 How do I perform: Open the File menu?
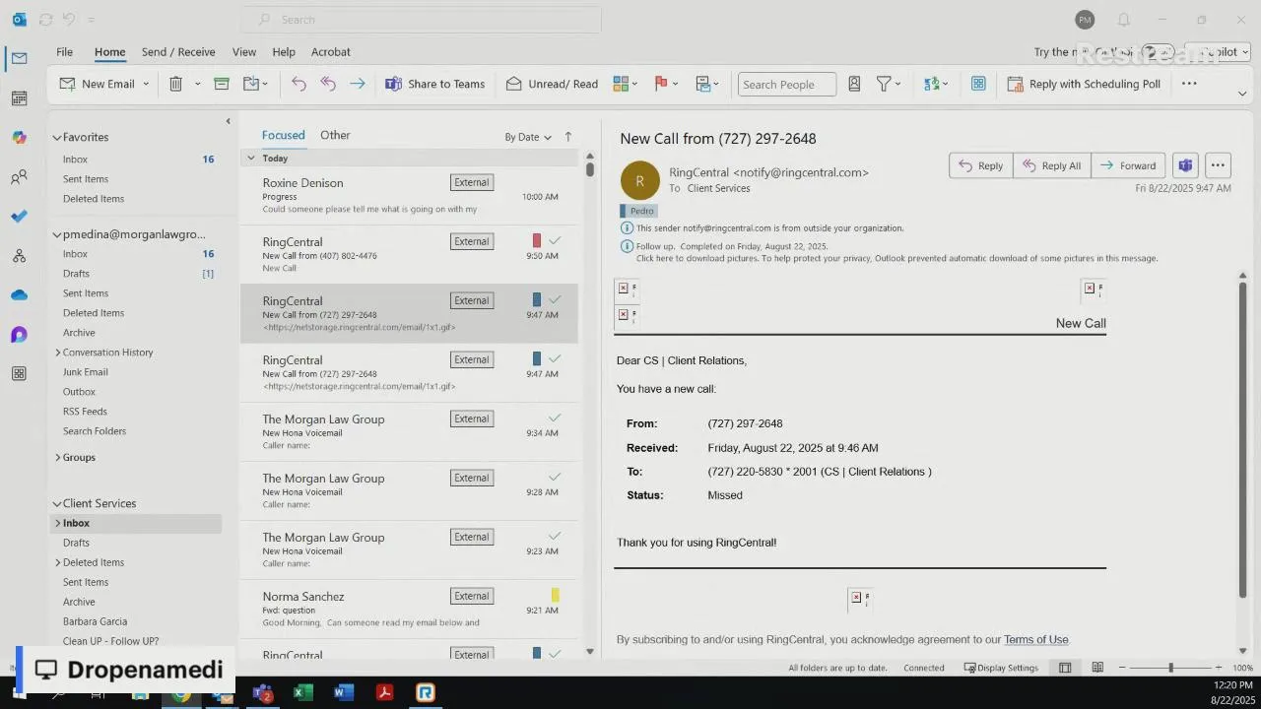point(64,52)
